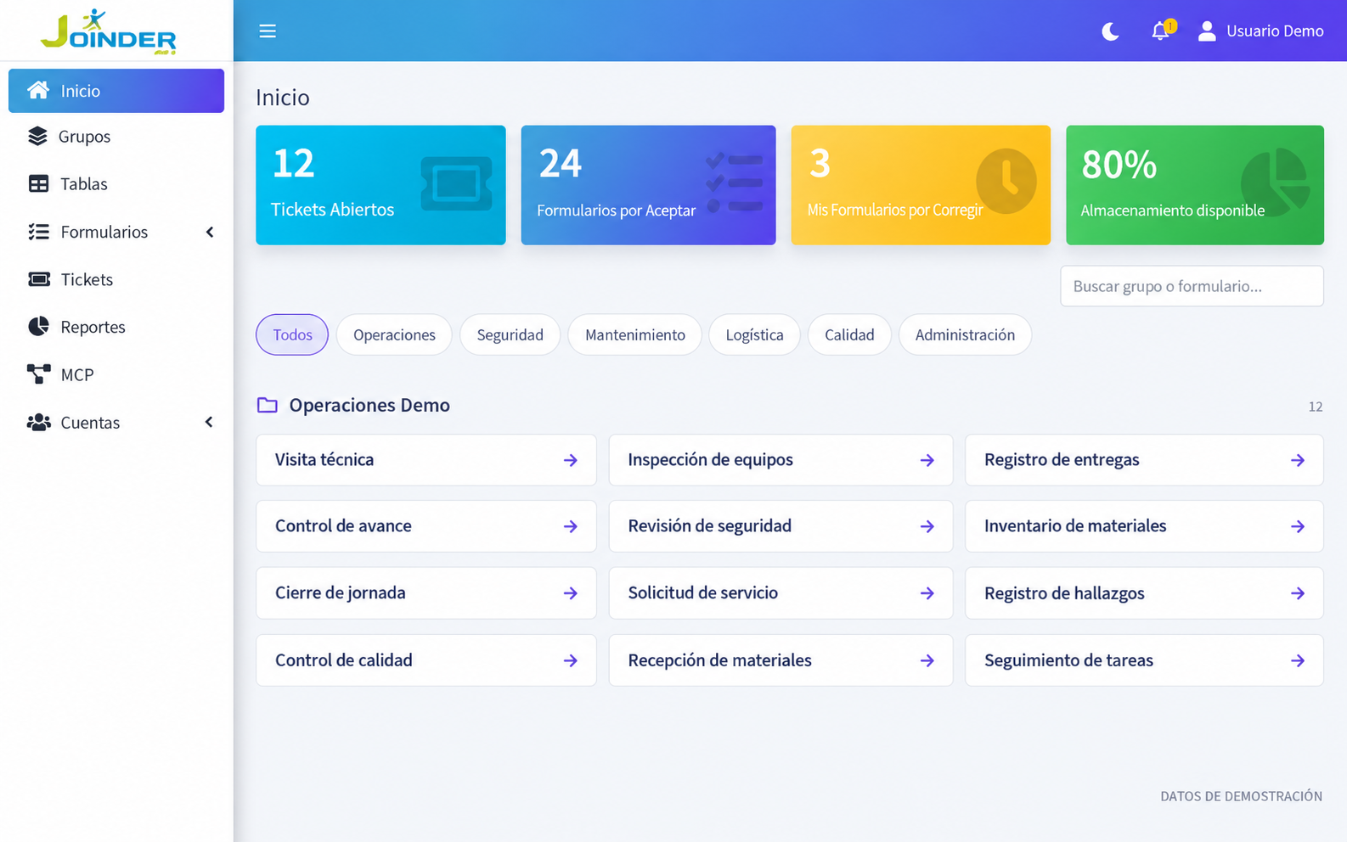Click the Joinder logo
Screen dimensions: 1347x842
[x=109, y=31]
